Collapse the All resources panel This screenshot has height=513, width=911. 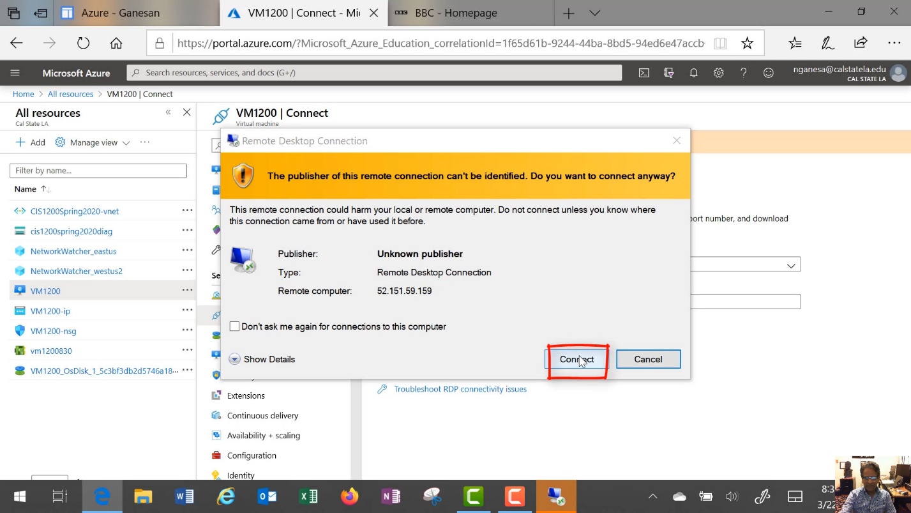point(169,112)
